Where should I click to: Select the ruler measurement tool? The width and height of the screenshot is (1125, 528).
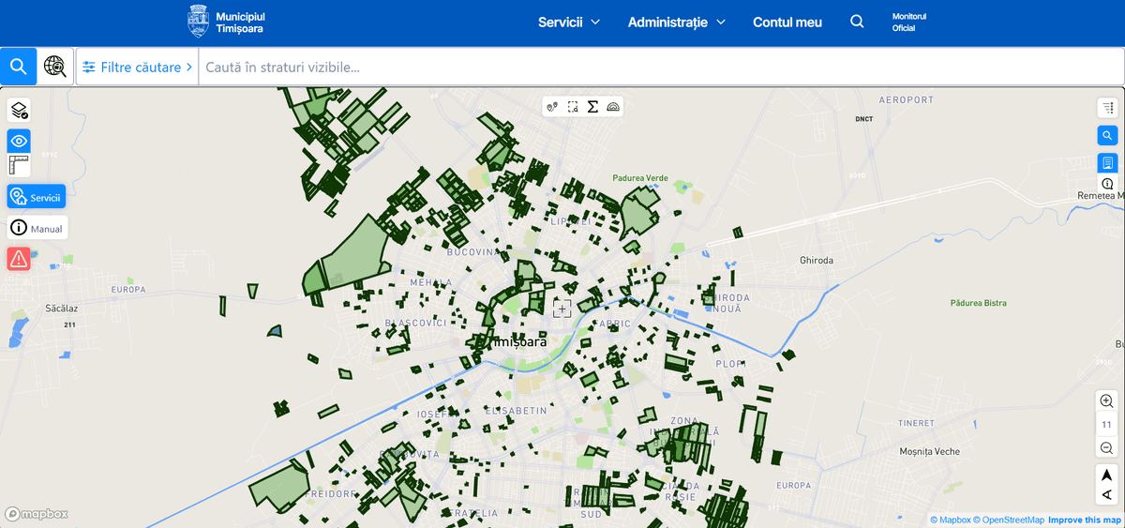point(20,166)
